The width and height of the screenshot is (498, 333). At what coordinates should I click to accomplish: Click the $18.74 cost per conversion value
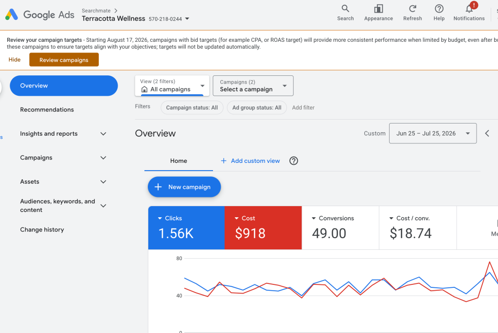(410, 233)
